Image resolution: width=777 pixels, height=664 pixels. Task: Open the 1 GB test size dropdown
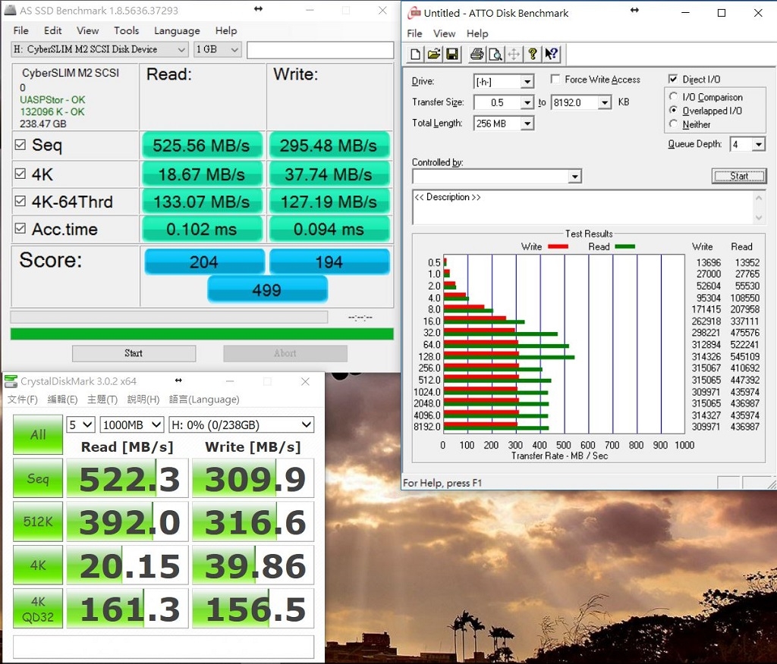pos(218,49)
